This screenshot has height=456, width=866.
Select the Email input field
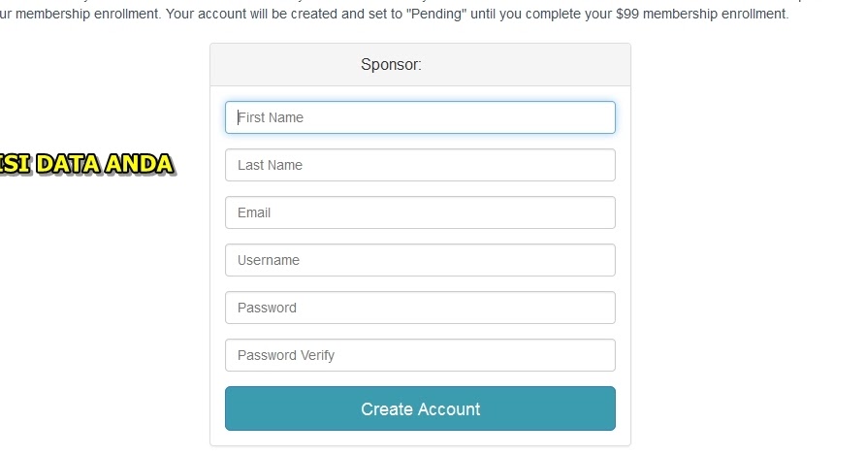coord(420,212)
